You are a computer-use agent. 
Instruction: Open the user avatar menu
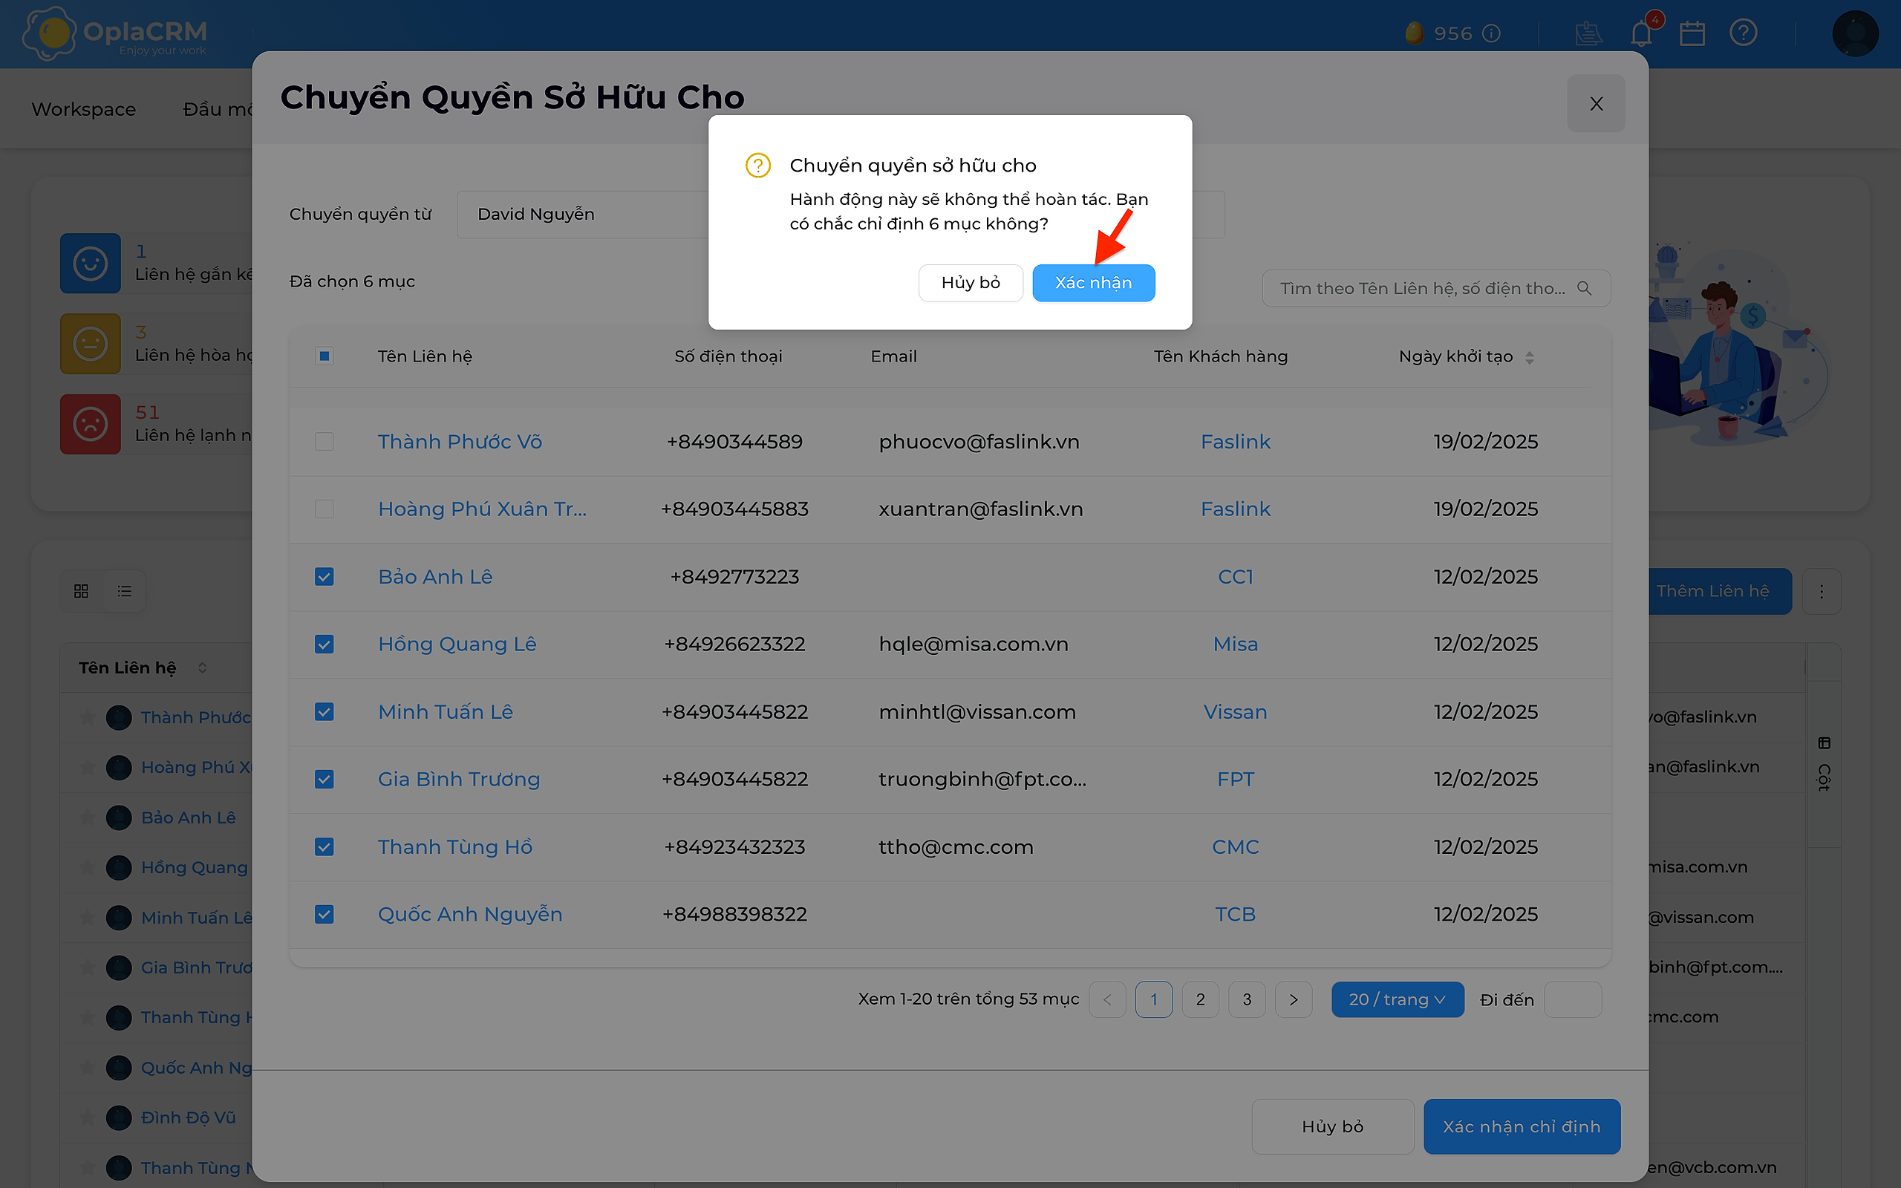1855,33
